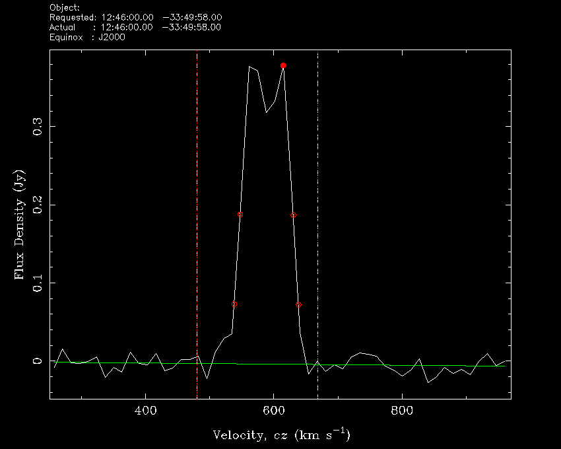561x449 pixels.
Task: Click the 0 flux tick label
Action: pos(38,361)
